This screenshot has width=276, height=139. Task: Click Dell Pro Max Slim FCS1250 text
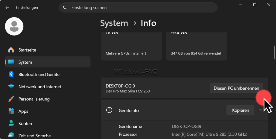127,91
